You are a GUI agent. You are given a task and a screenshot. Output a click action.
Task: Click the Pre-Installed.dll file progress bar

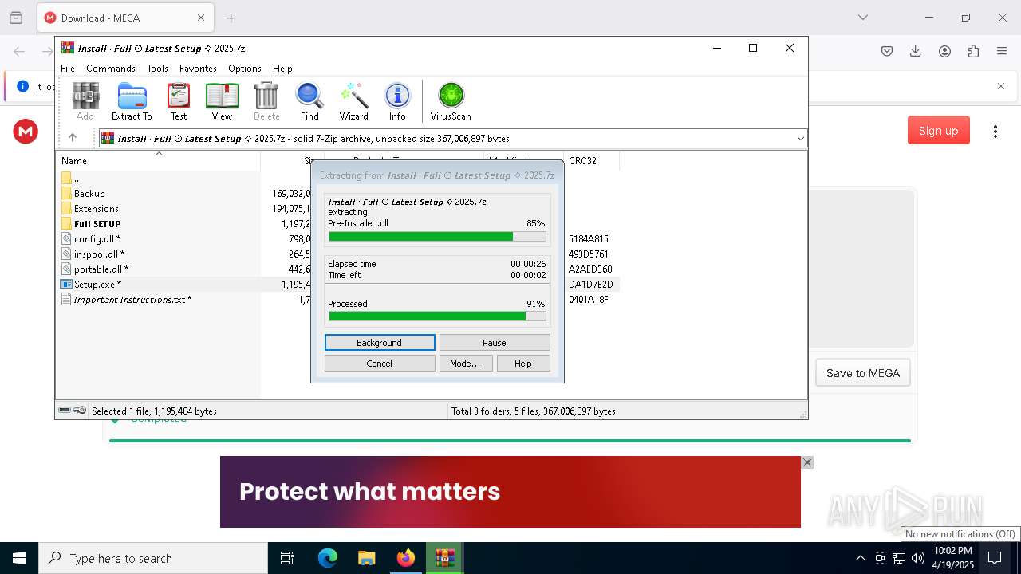(x=437, y=236)
